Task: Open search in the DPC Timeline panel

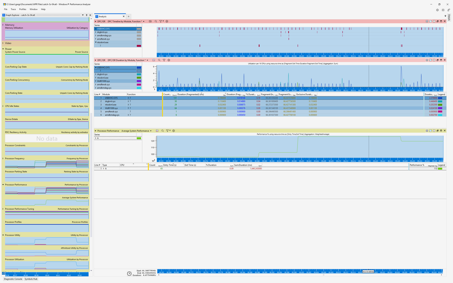Action: [156, 21]
